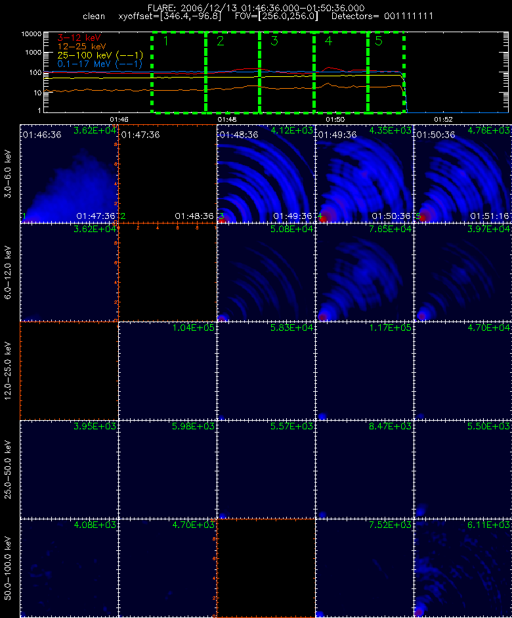Click the 12.0-25.0 keV image peaking at 5.83E+04
512x618 pixels.
[266, 371]
